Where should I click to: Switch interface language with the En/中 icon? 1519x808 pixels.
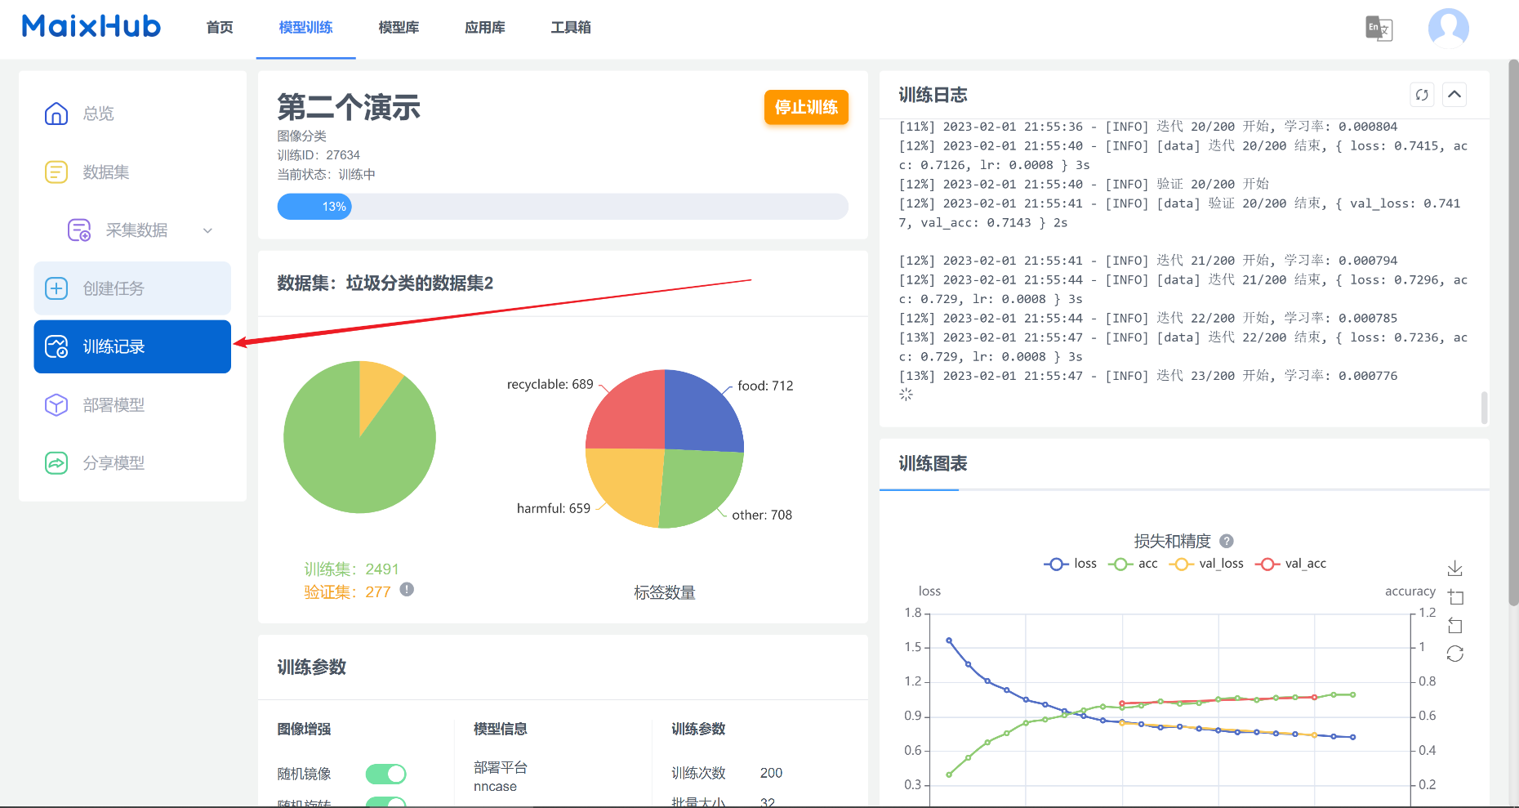point(1379,28)
